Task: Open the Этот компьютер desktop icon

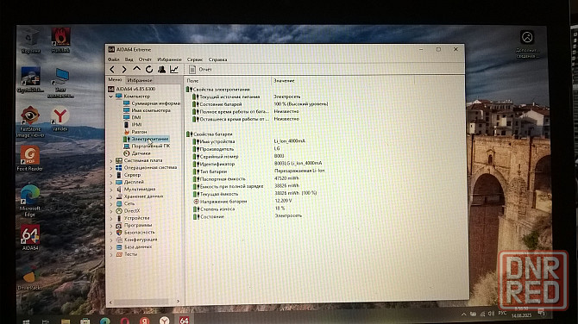Action: pos(60,83)
